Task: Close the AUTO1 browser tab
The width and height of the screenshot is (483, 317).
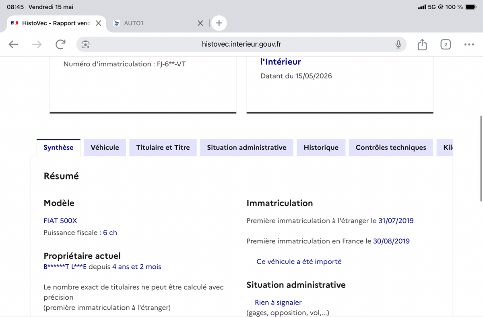Action: (x=200, y=23)
